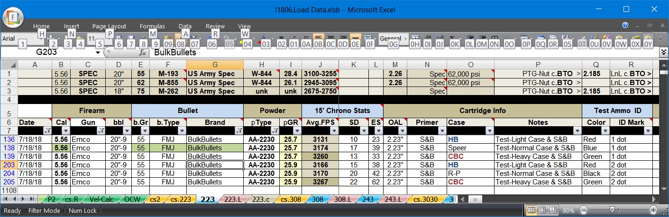Open the Name Box dropdown showing G203
The height and width of the screenshot is (217, 669).
(98, 52)
